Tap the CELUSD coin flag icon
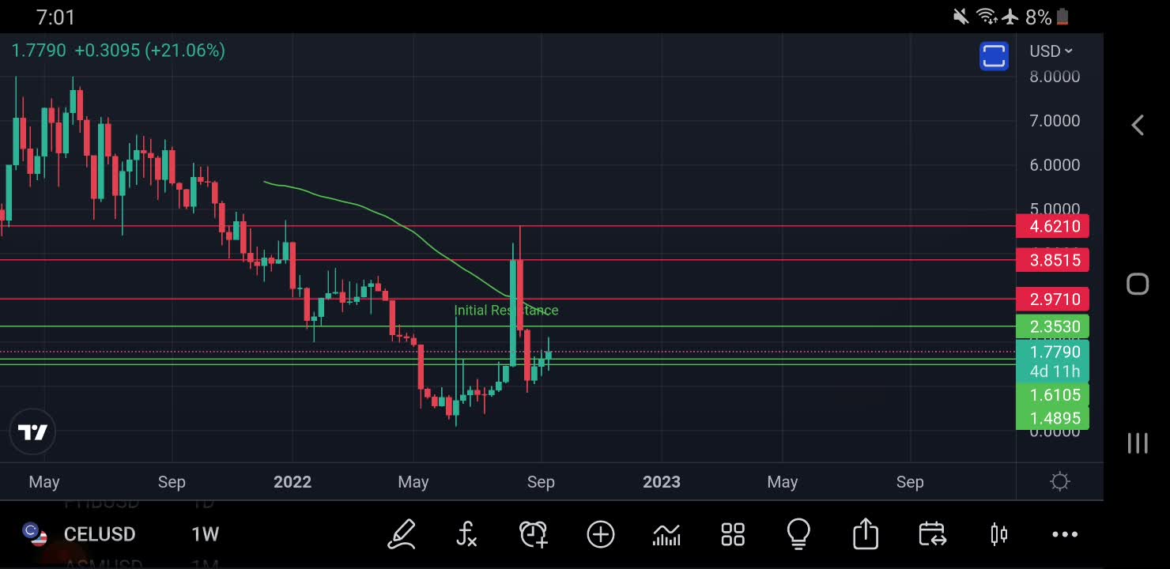 34,533
